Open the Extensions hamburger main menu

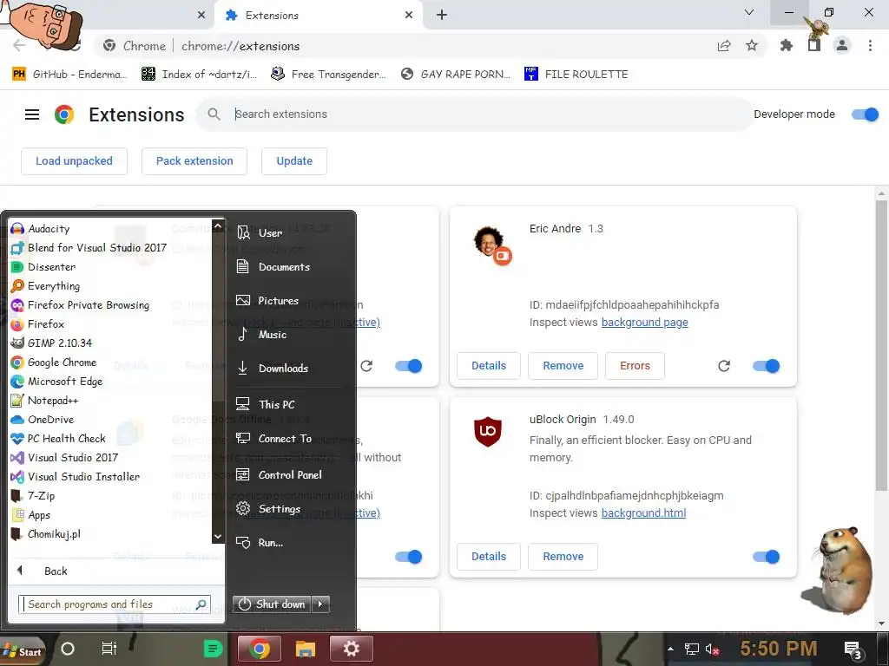[x=32, y=114]
